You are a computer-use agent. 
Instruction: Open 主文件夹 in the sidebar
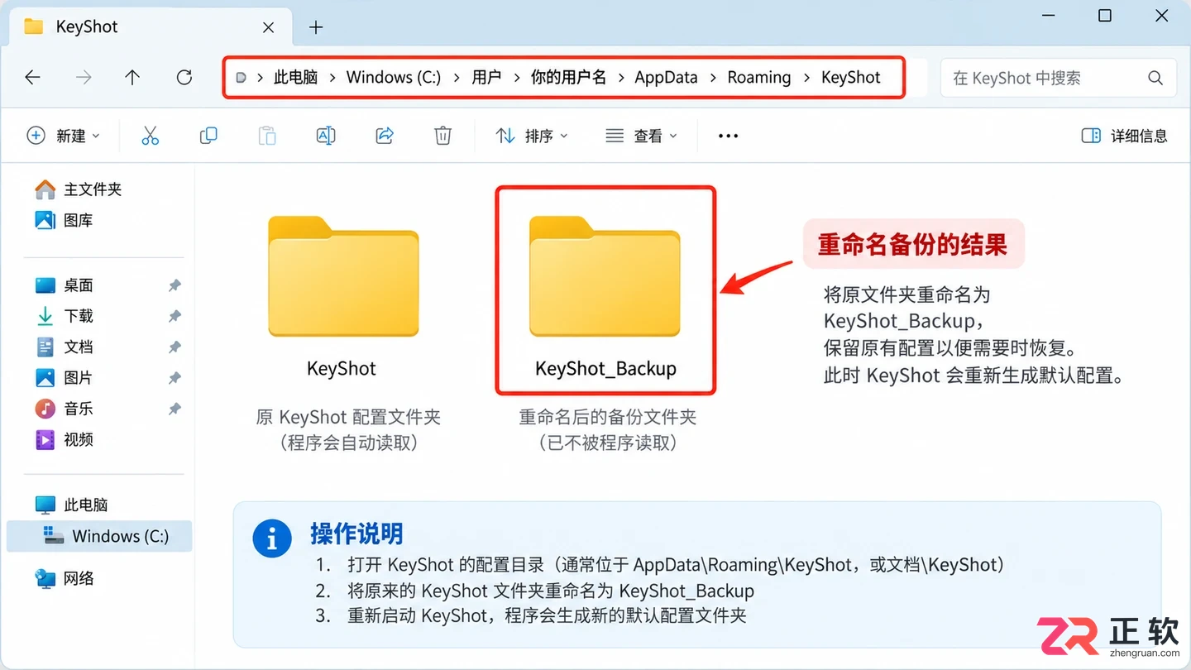(x=79, y=189)
